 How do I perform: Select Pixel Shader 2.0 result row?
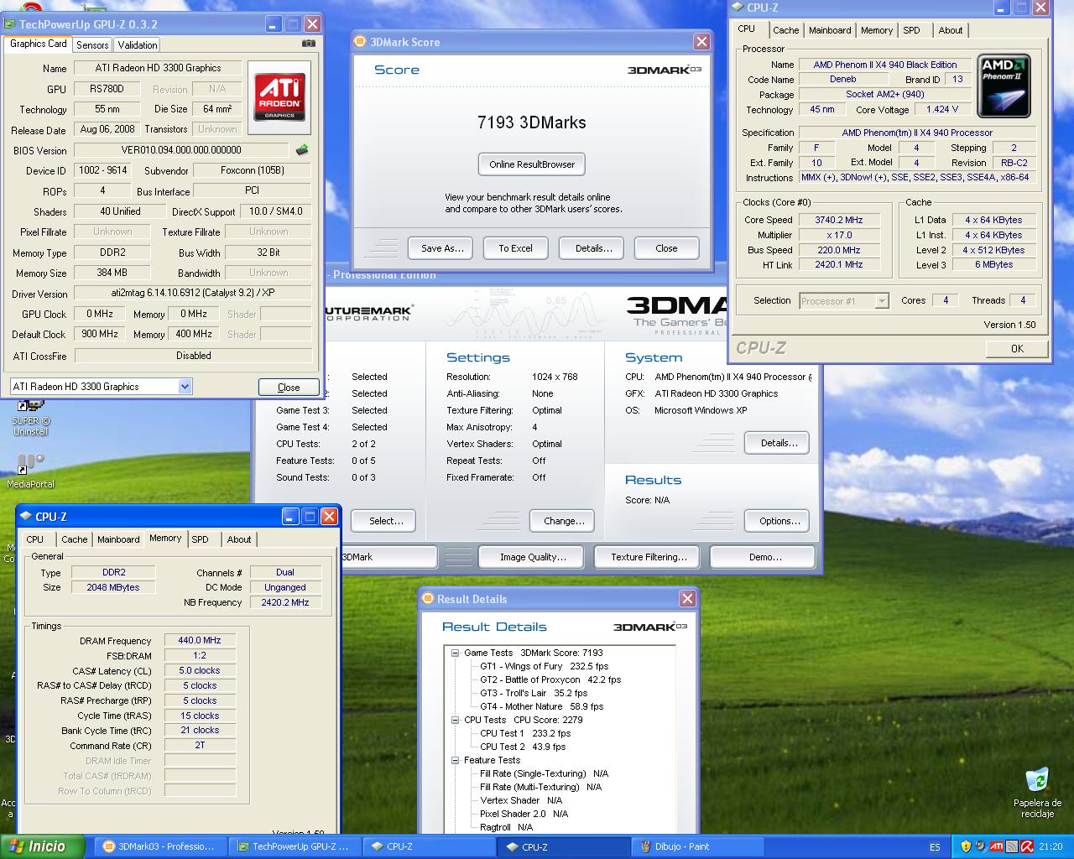(x=524, y=814)
